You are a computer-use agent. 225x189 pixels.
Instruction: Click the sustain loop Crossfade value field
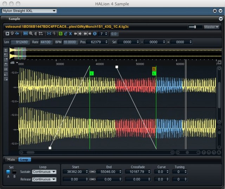137,172
